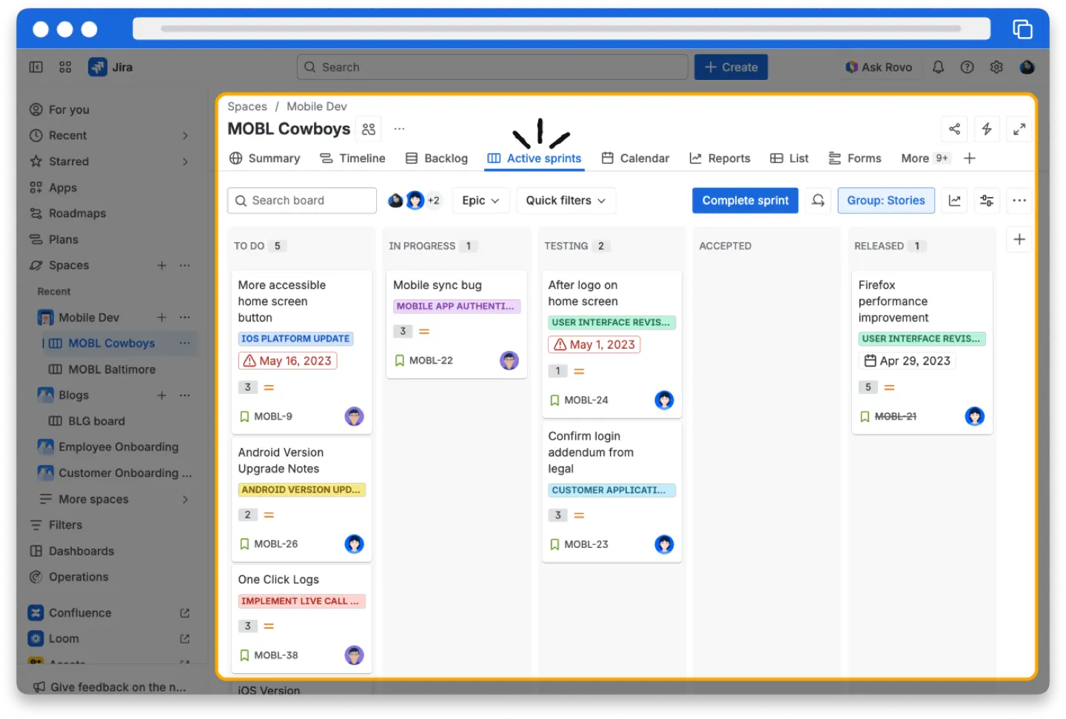The height and width of the screenshot is (719, 1066).
Task: Open the help question mark icon
Action: [x=967, y=67]
